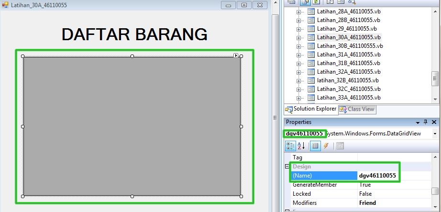Click the Solution Explorer scrollbar up arrow
Image resolution: width=441 pixels, height=212 pixels.
point(435,11)
